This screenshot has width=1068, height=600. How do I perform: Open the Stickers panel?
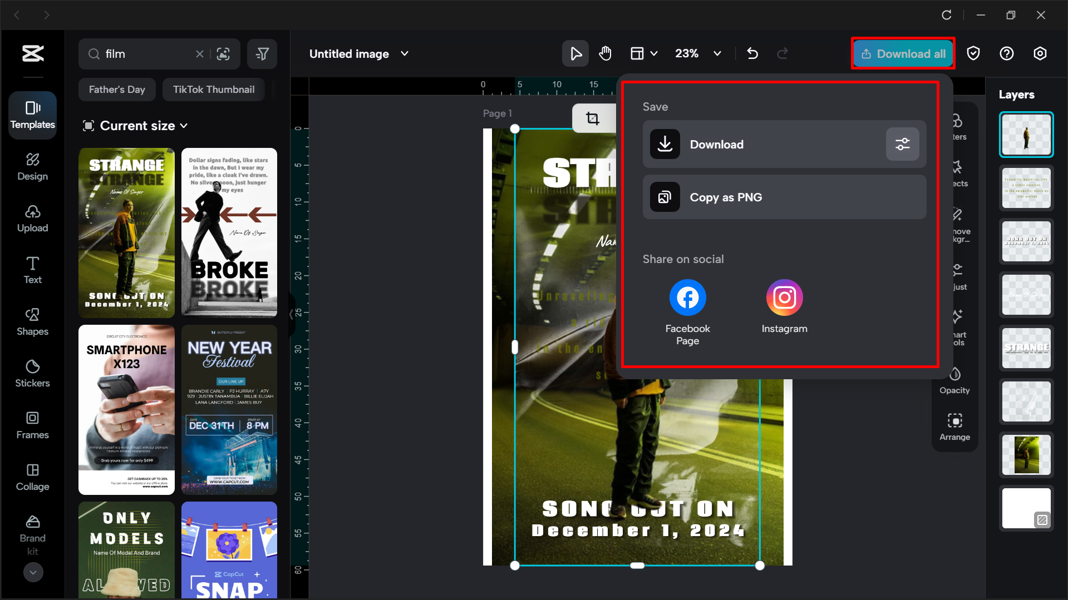coord(32,373)
